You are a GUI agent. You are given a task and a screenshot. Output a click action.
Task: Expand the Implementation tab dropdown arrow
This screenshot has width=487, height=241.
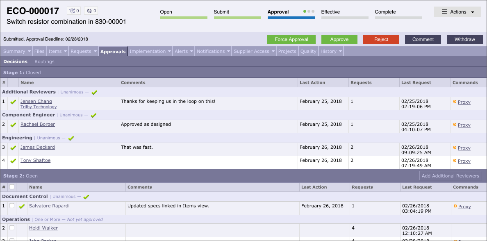point(170,52)
